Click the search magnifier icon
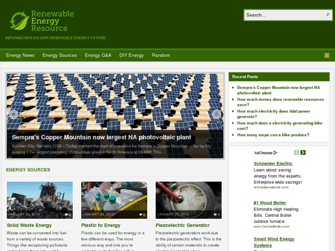Image resolution: width=335 pixels, height=251 pixels. (328, 15)
